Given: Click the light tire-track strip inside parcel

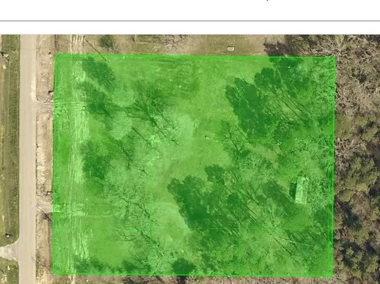Looking at the screenshot, I should click(78, 165).
